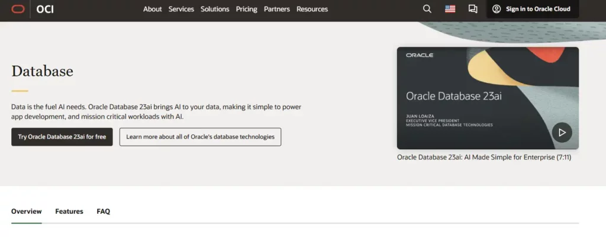
Task: Open the Pricing menu
Action: pyautogui.click(x=247, y=9)
